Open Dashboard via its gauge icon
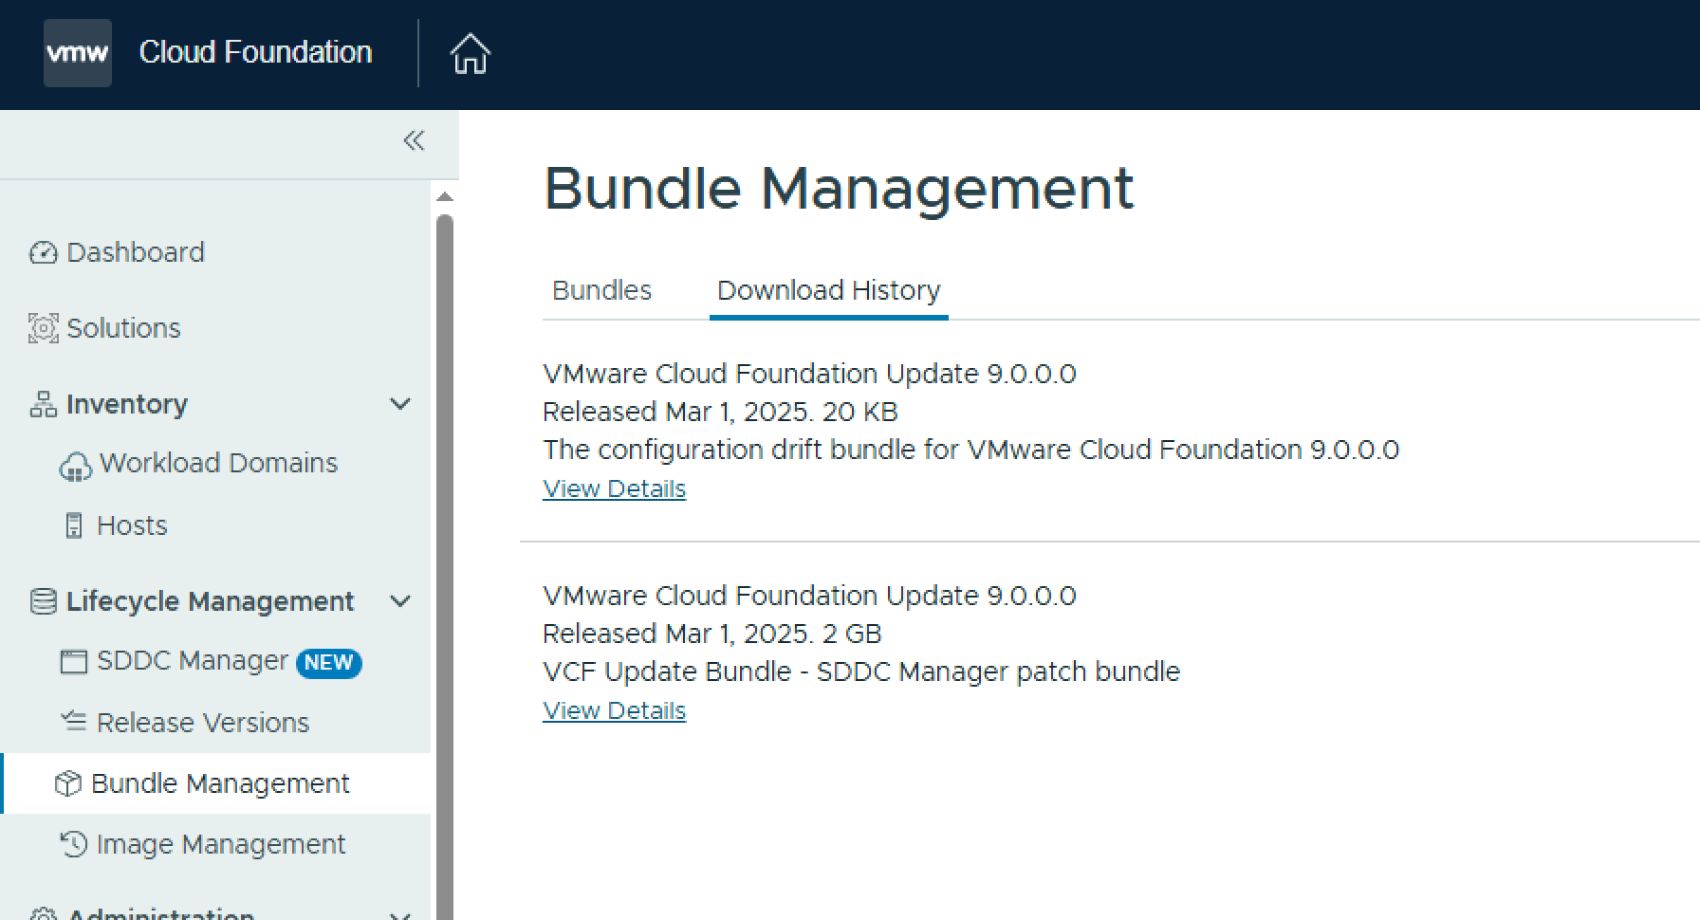 click(43, 252)
